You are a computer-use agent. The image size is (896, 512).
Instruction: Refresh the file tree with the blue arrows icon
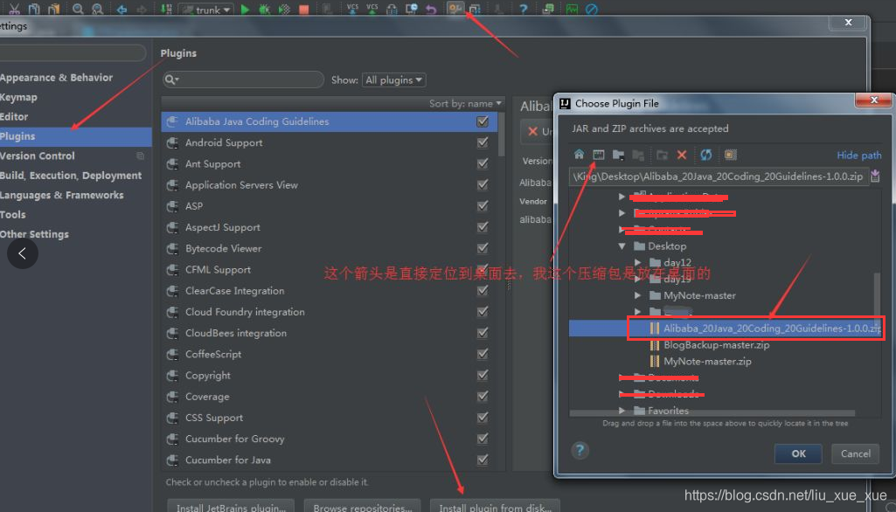(x=706, y=155)
